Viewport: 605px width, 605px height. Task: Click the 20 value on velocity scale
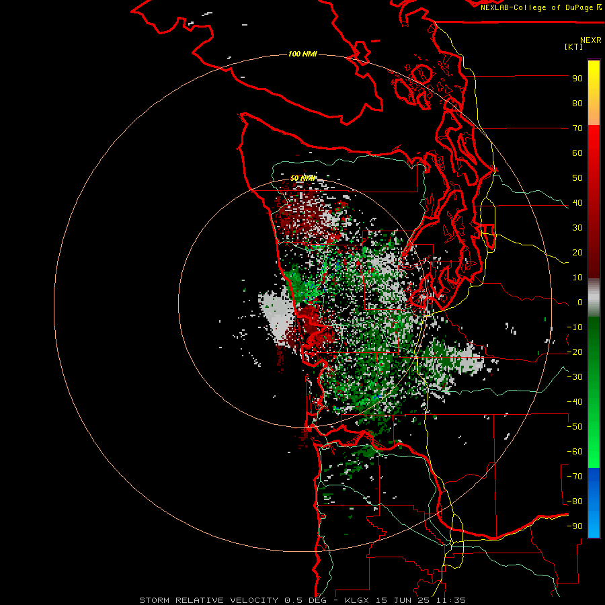tap(577, 253)
